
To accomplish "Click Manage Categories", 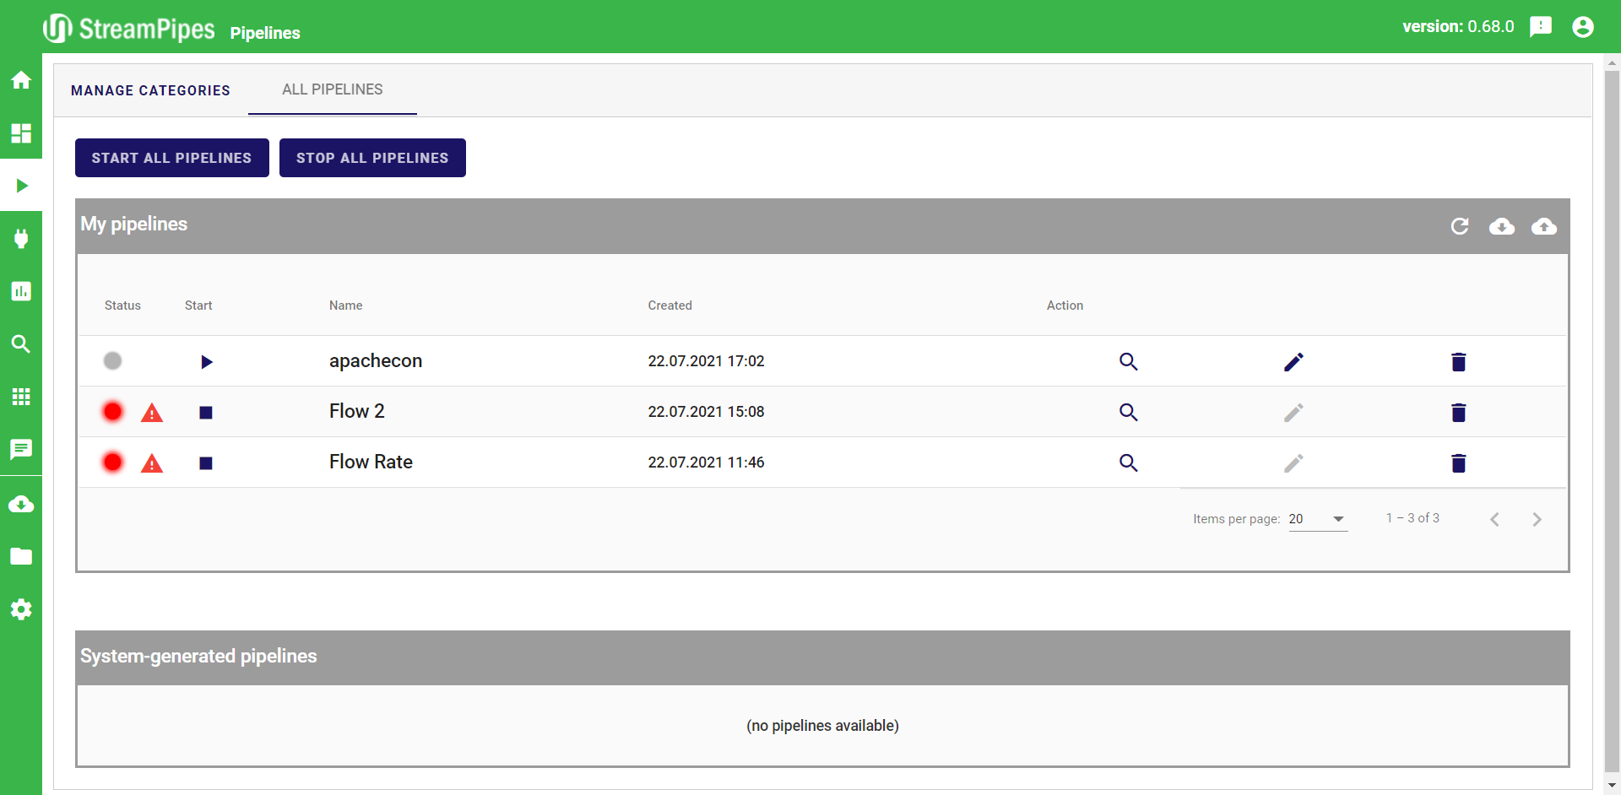I will [x=150, y=90].
